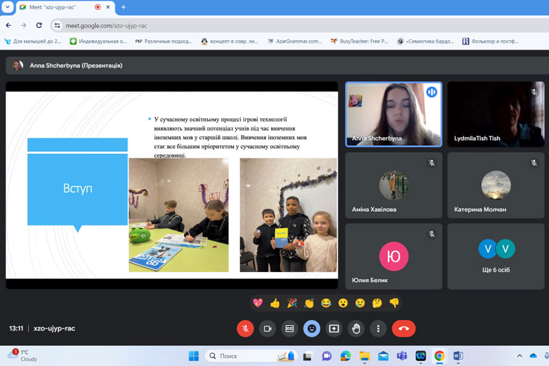Open the 'Индивидуальная о...' bookmark
This screenshot has height=366, width=549.
pos(98,41)
